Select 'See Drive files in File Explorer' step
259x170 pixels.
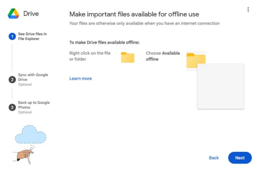pyautogui.click(x=32, y=36)
